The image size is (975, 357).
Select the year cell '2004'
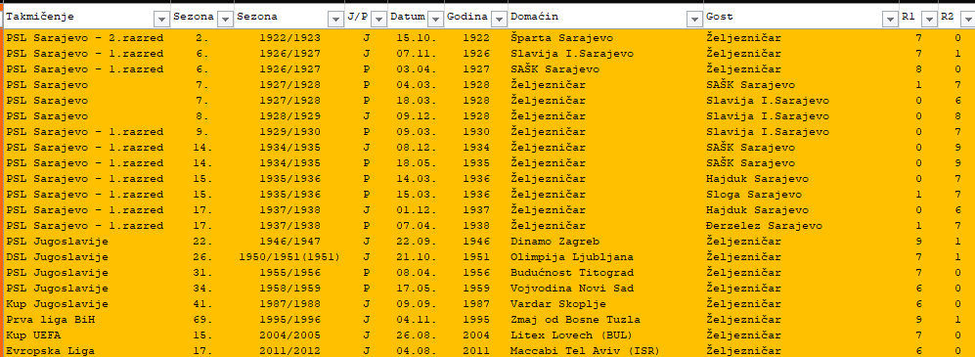tap(475, 335)
